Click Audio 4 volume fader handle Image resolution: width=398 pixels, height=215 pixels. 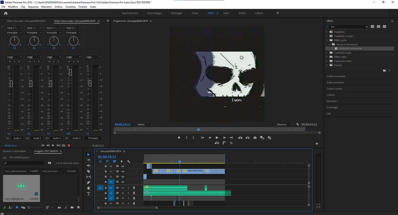(70, 72)
